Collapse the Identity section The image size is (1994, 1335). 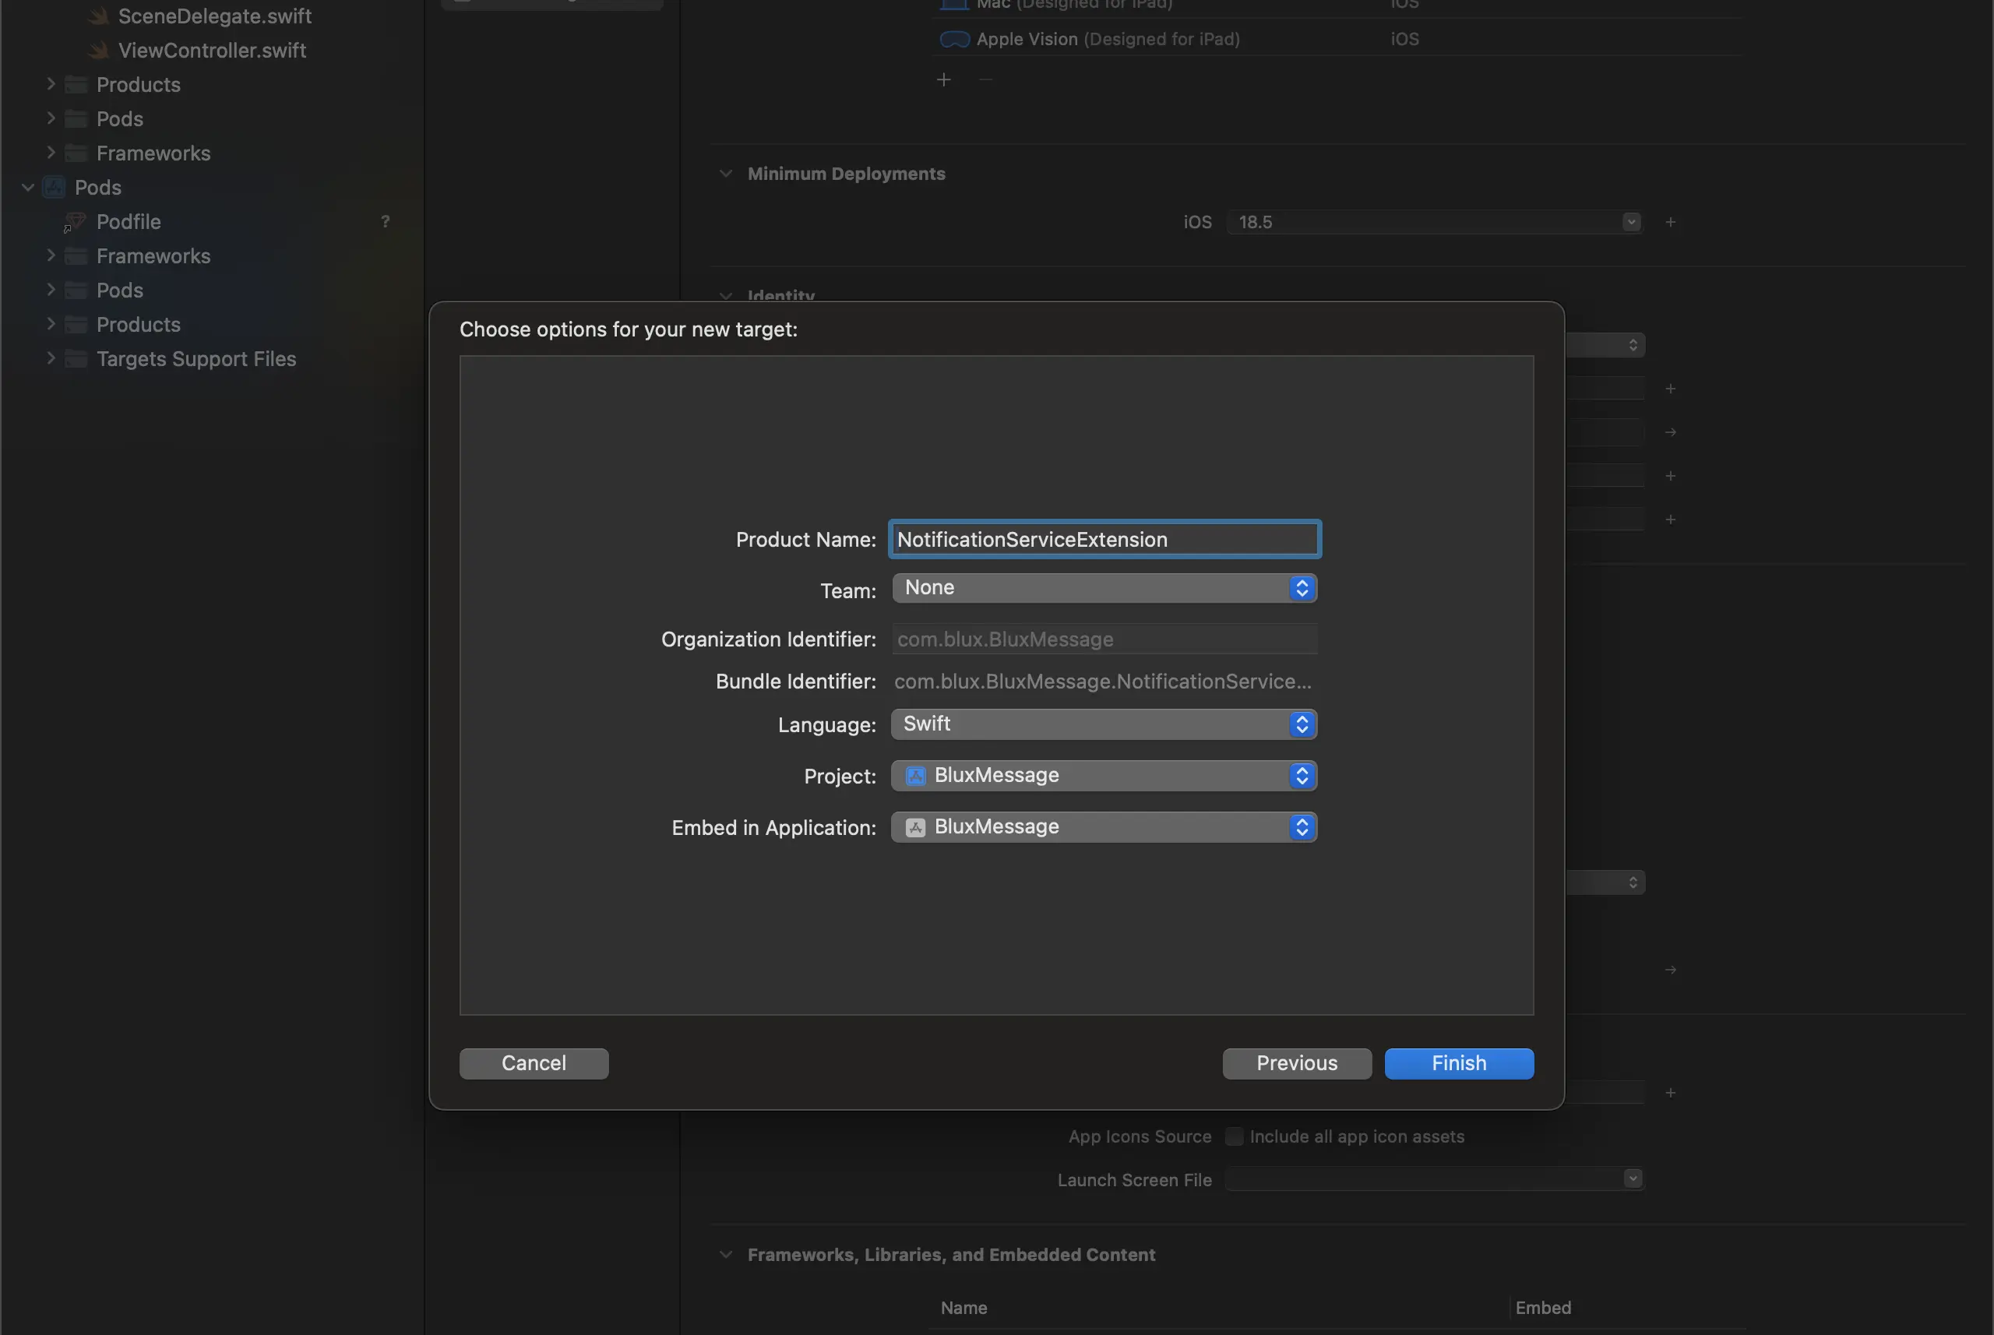click(725, 295)
